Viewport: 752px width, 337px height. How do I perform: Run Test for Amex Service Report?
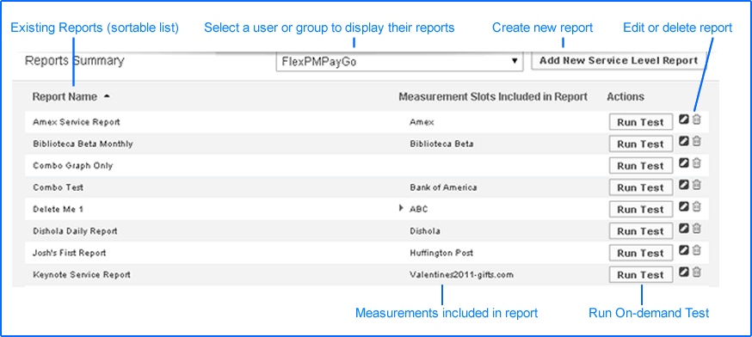click(641, 122)
